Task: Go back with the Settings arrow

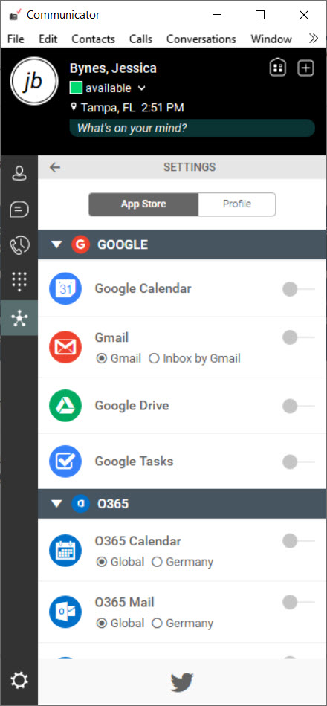Action: [x=55, y=167]
